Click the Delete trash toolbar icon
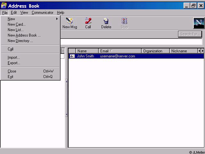This screenshot has height=154, width=205. (106, 23)
